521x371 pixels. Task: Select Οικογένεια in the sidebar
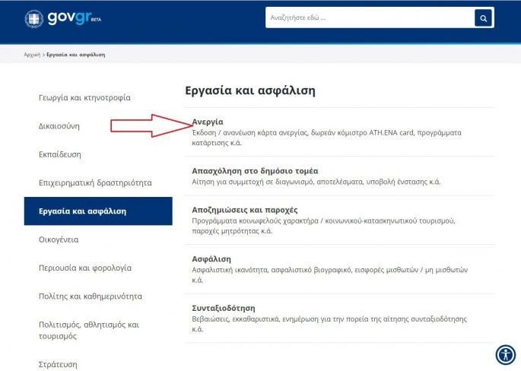pos(59,239)
